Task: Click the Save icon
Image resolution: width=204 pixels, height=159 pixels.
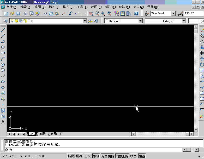Action: pos(18,14)
